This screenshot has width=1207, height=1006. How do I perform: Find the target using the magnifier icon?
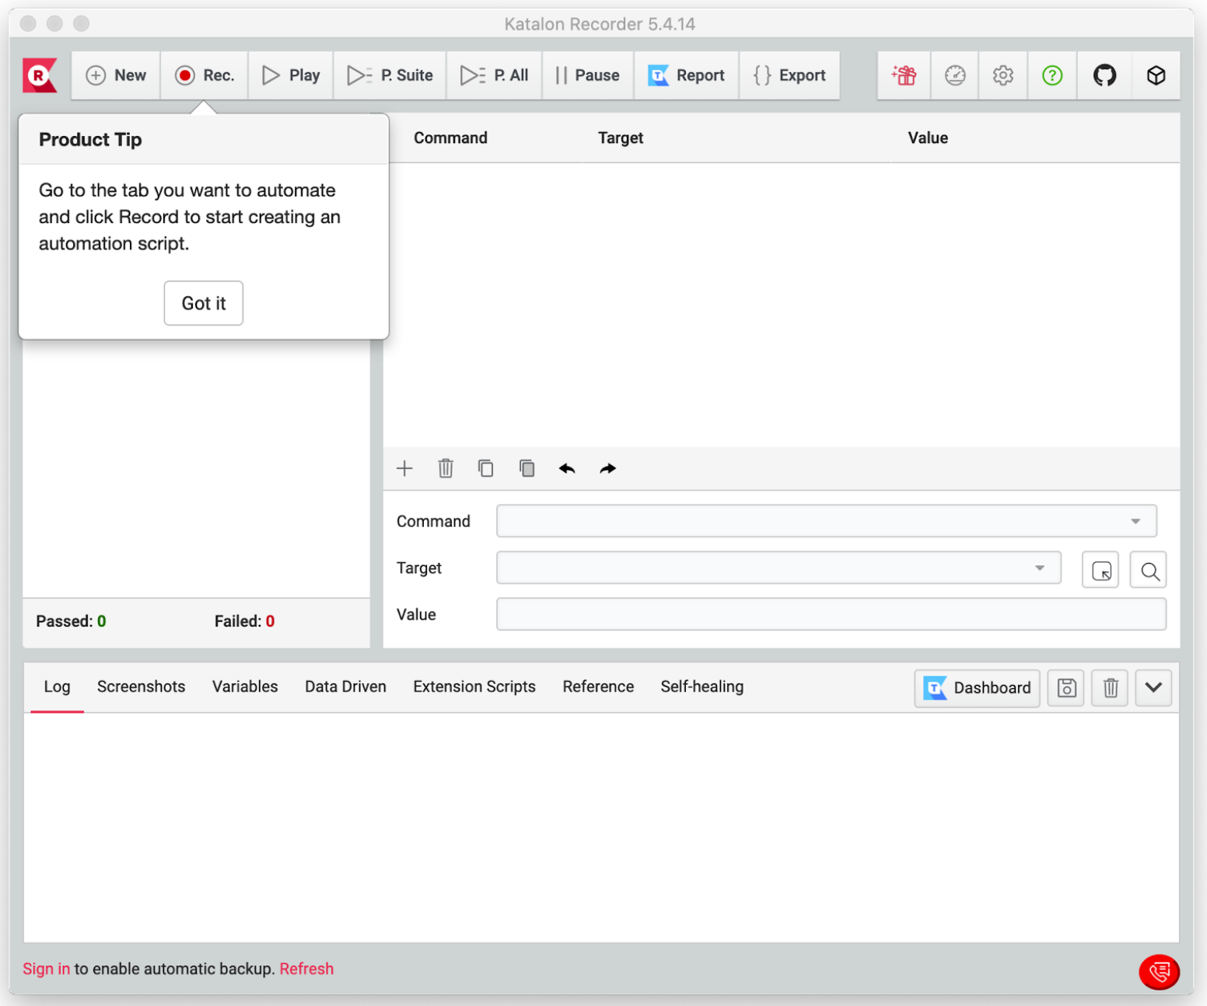point(1149,571)
